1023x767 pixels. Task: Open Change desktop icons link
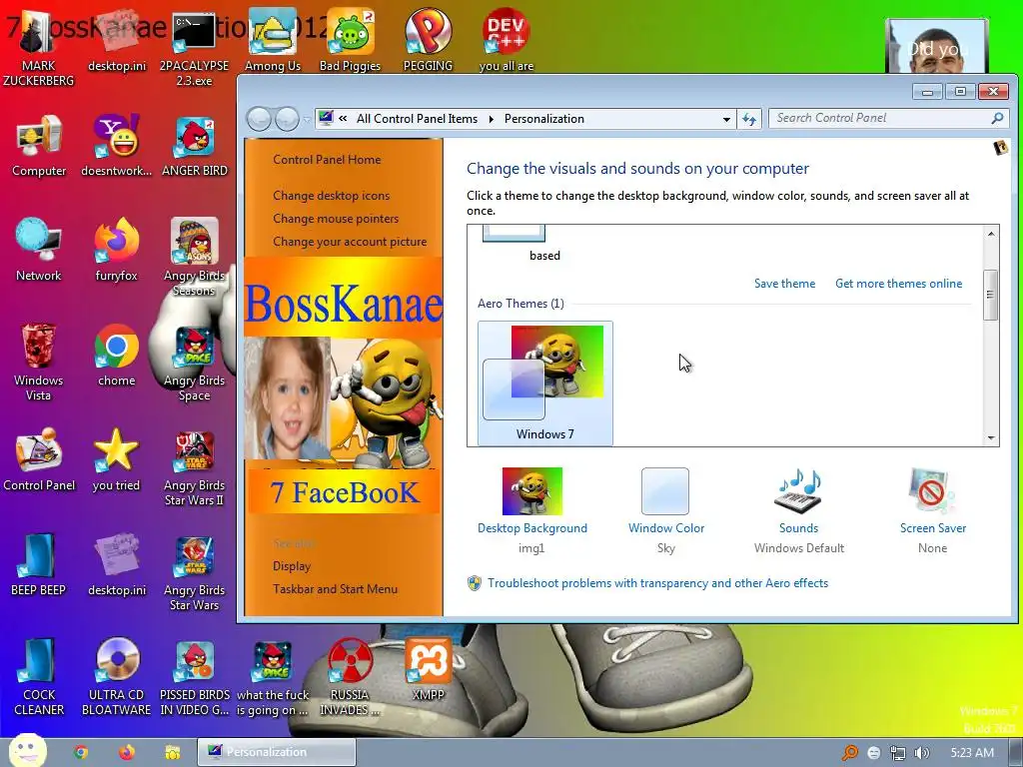(331, 196)
